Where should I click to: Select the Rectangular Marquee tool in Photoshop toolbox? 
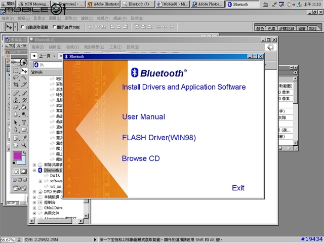[x=16, y=71]
